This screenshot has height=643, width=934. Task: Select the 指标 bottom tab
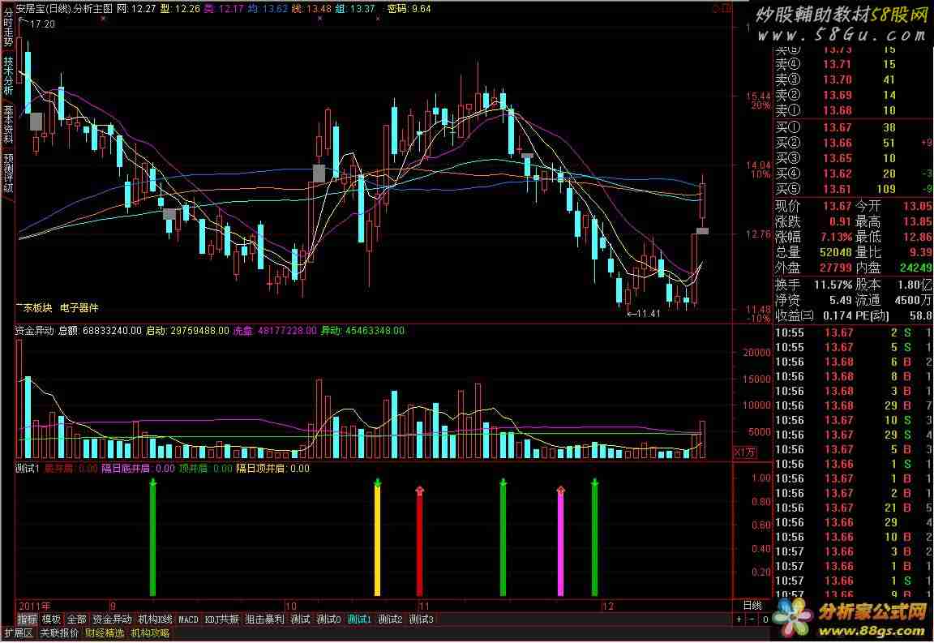point(27,619)
